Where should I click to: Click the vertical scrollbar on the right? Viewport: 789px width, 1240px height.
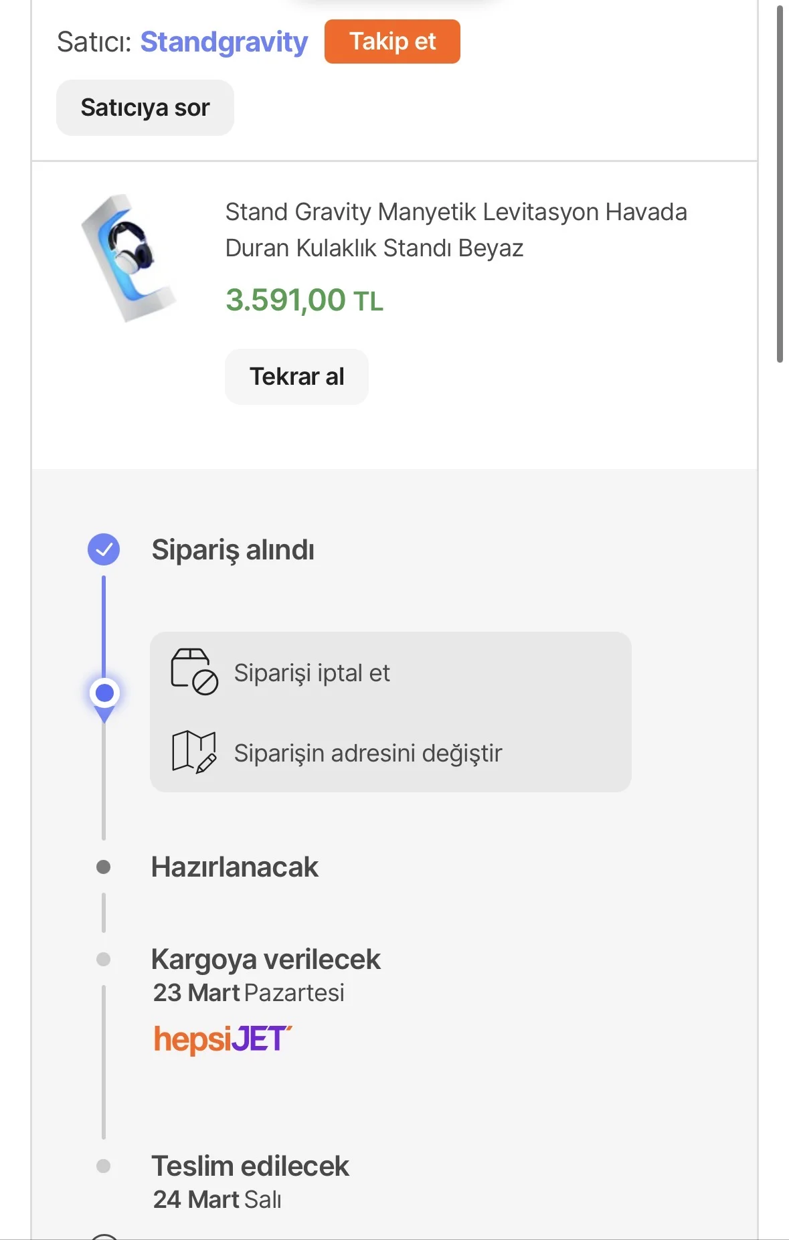(x=780, y=184)
